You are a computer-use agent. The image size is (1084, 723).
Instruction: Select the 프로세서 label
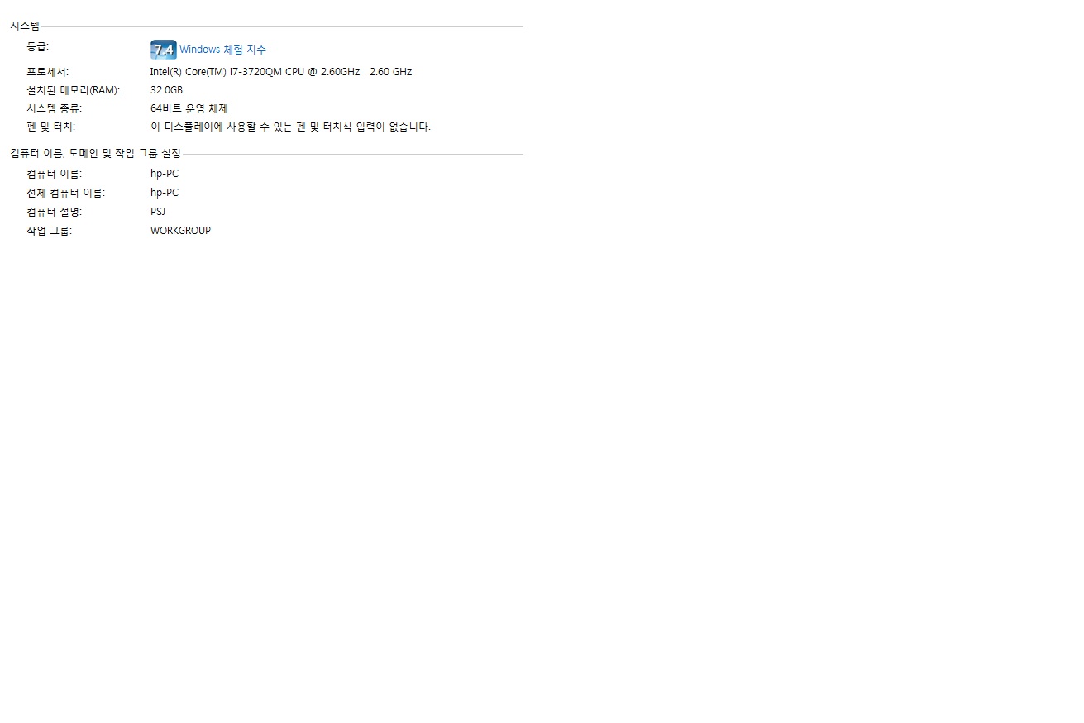coord(48,72)
